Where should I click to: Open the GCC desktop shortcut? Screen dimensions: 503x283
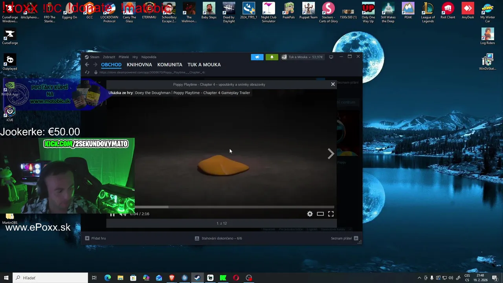point(90,11)
